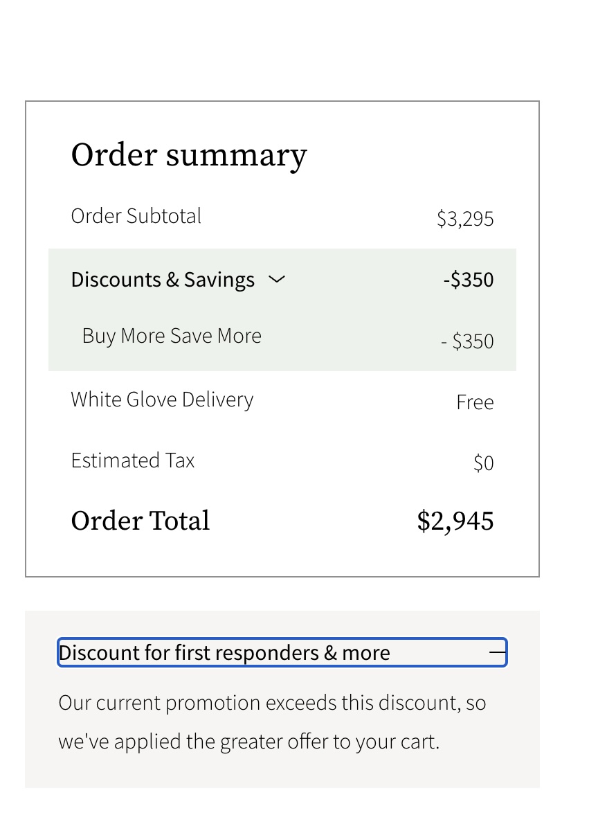Select the $0 estimated tax amount
The image size is (598, 824).
point(483,463)
